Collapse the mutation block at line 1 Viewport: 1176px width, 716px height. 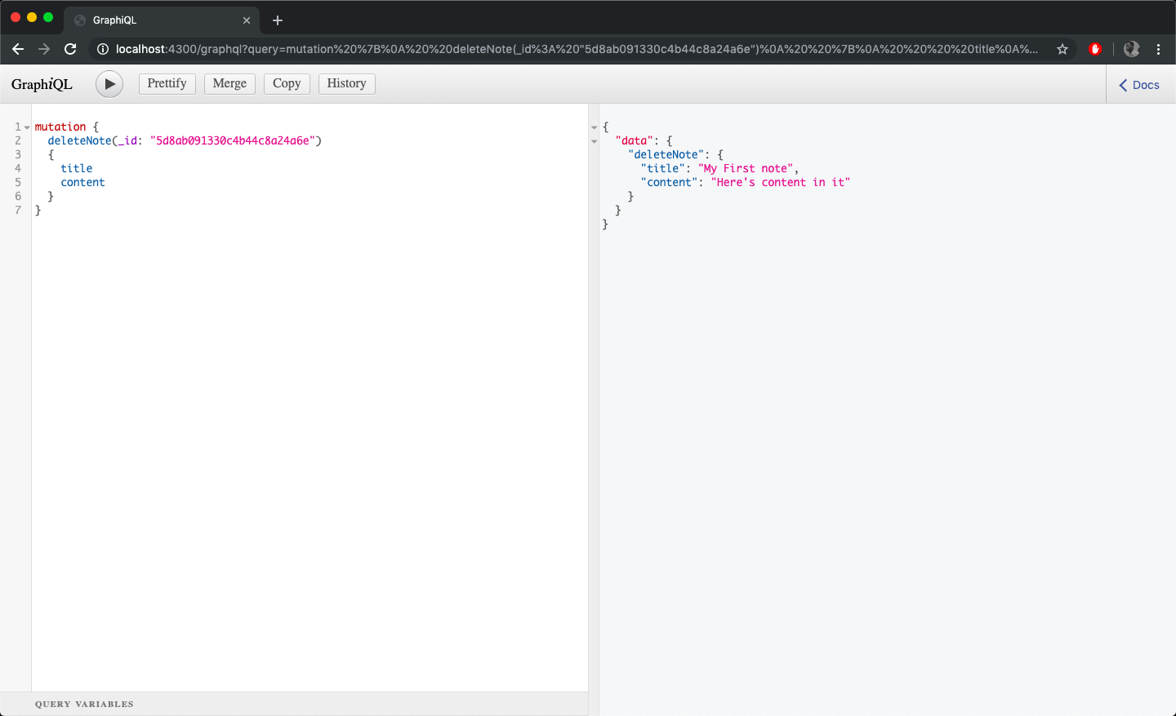27,127
